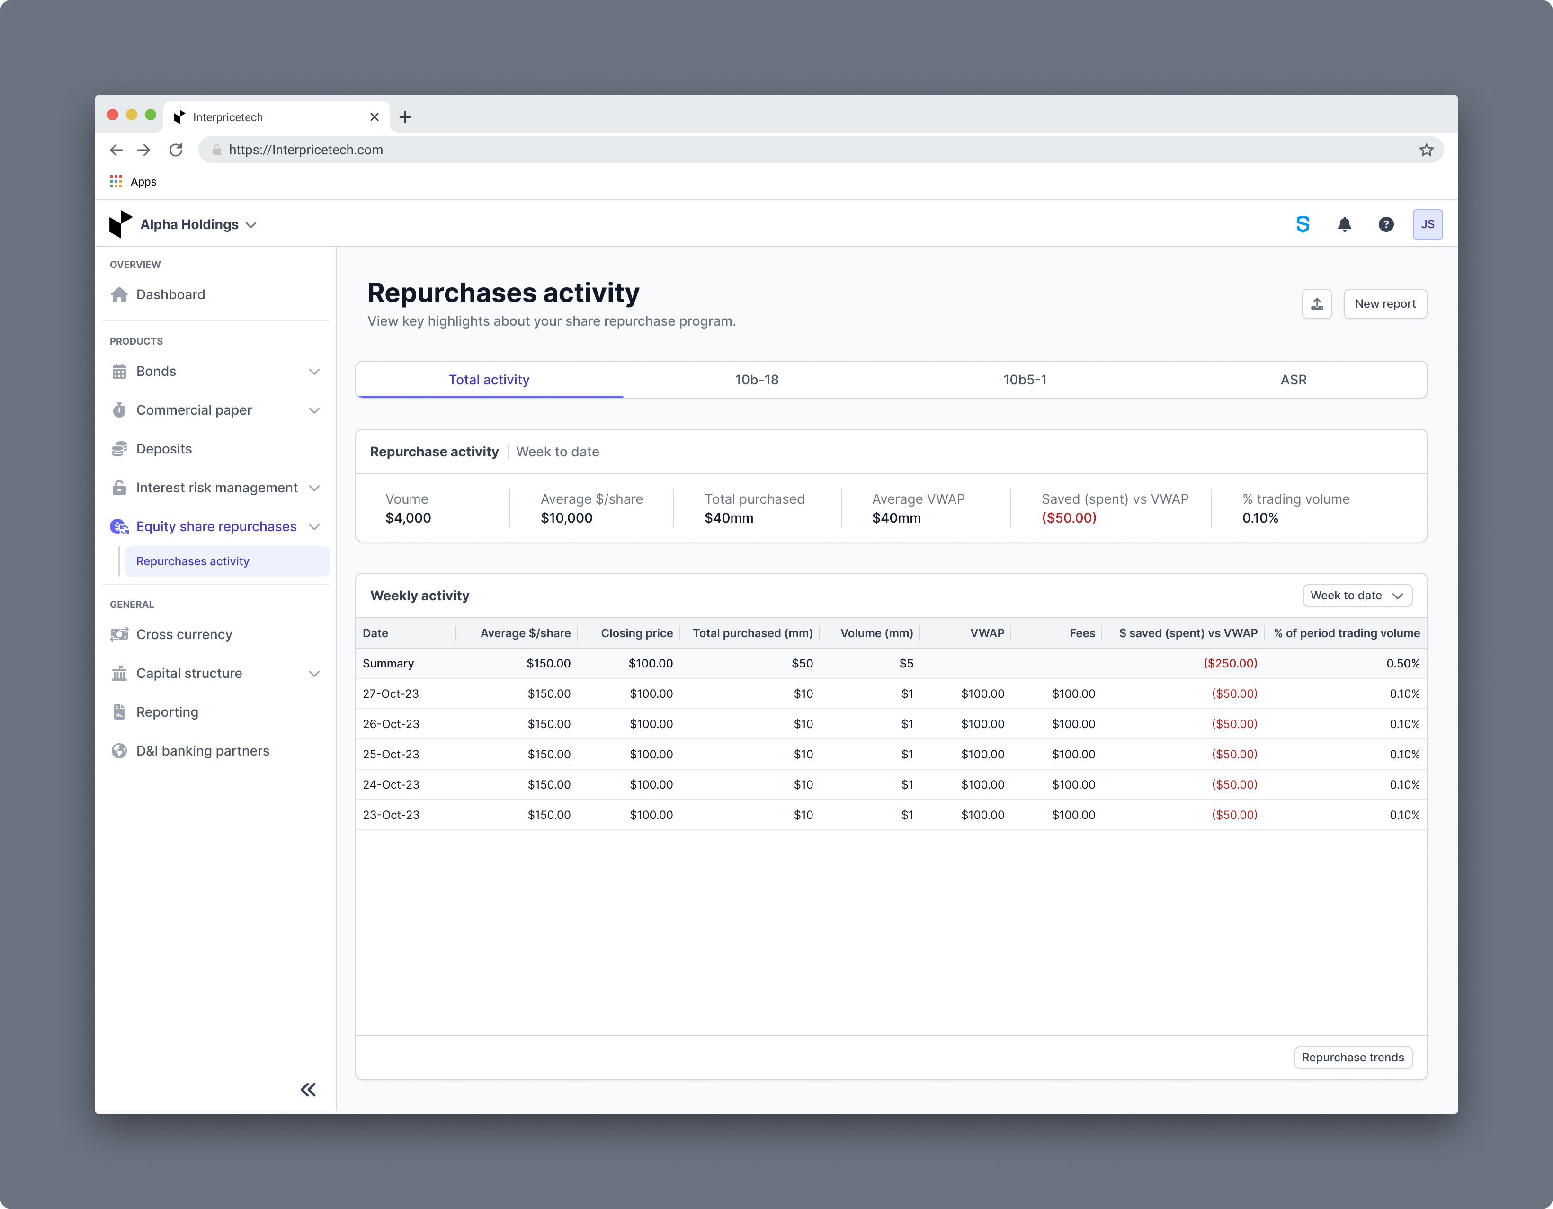Reload the page in browser
This screenshot has width=1553, height=1209.
176,150
